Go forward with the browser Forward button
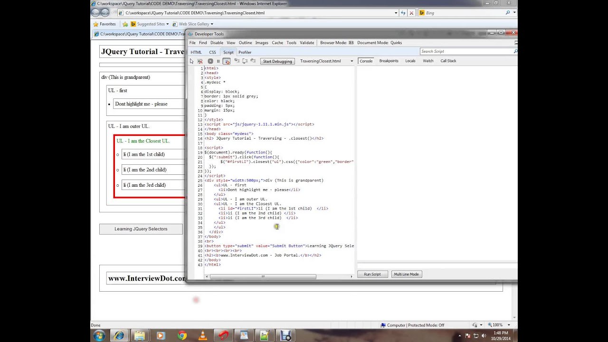Viewport: 608px width, 342px height. (x=105, y=13)
